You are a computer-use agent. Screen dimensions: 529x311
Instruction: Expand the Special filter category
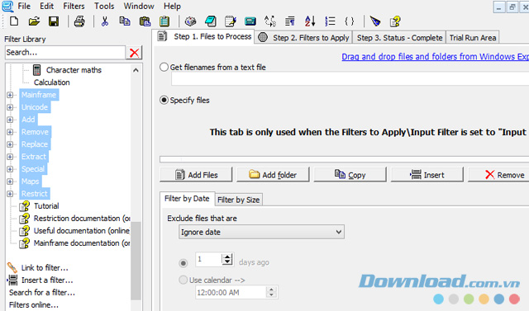[x=10, y=169]
